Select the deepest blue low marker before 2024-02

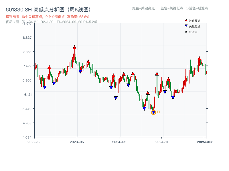[x=116, y=98]
